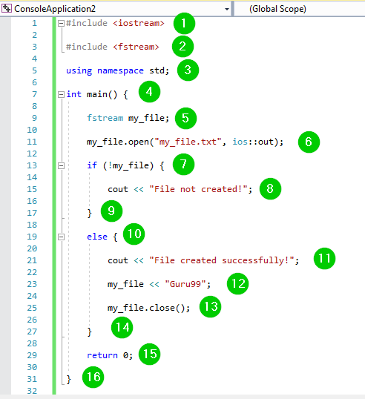The height and width of the screenshot is (399, 365).
Task: Collapse the if (!my_file) block
Action: (61, 166)
